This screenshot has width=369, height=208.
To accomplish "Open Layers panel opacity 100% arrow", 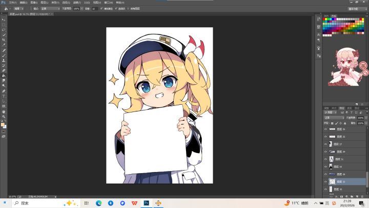I will [x=366, y=118].
